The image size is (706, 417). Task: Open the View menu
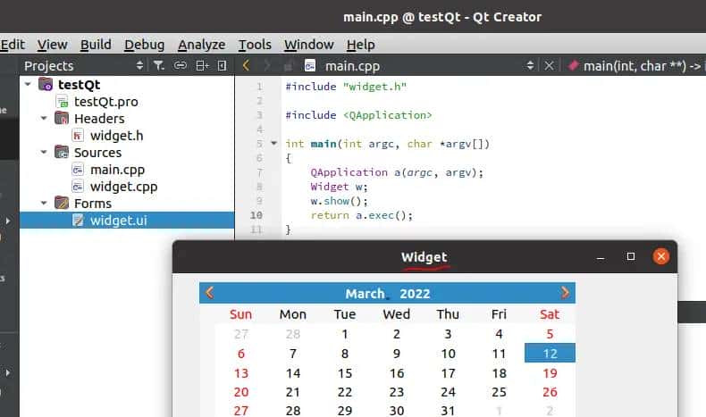(x=52, y=45)
